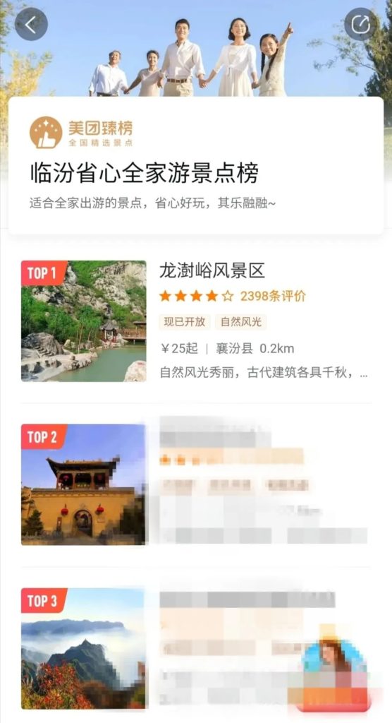Viewport: 392px width, 723px height.
Task: Tap the ¥25起 price text
Action: [179, 349]
